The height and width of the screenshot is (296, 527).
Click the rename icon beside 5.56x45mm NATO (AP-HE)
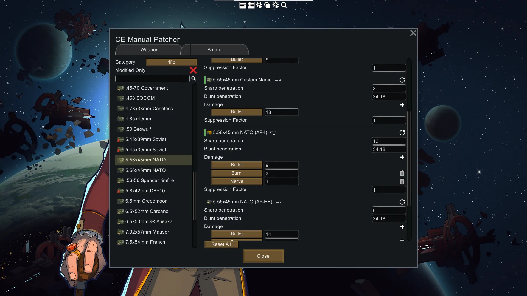[278, 202]
